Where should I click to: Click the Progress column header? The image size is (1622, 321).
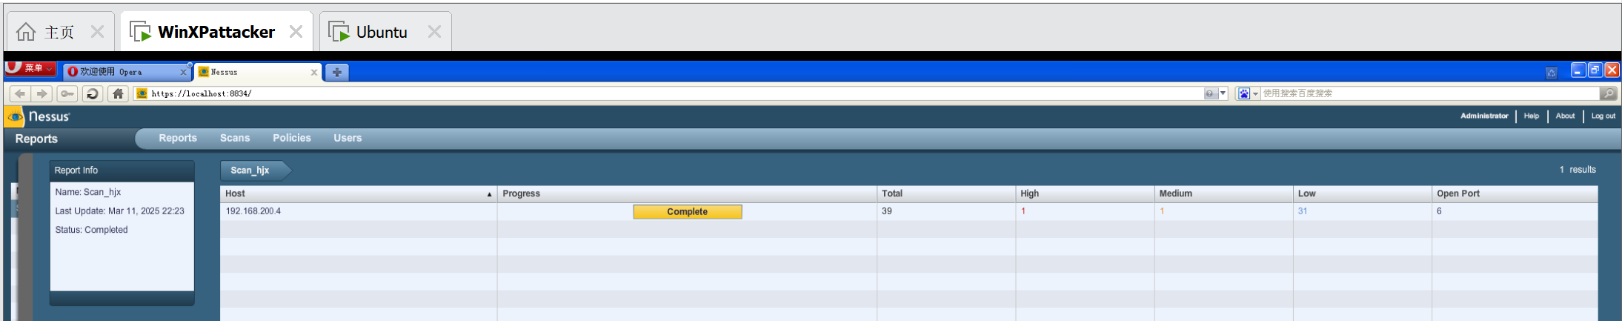pos(687,193)
